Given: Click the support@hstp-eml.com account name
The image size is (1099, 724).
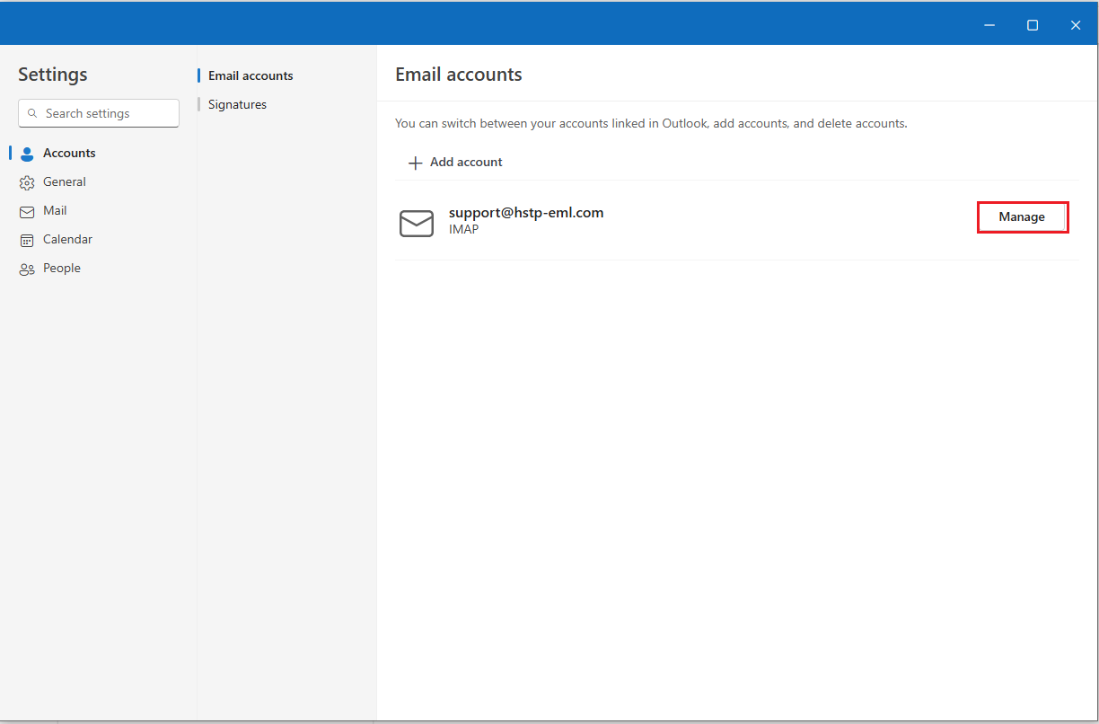Looking at the screenshot, I should pos(526,213).
